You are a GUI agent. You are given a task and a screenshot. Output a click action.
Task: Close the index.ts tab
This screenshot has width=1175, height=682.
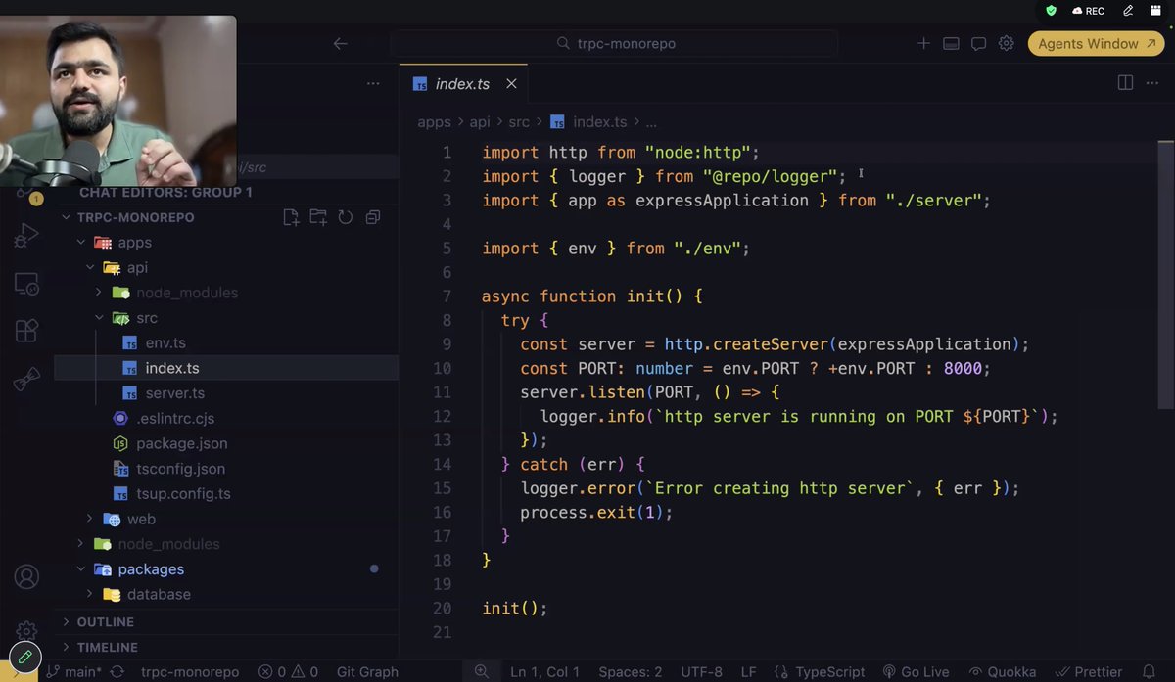[x=511, y=84]
